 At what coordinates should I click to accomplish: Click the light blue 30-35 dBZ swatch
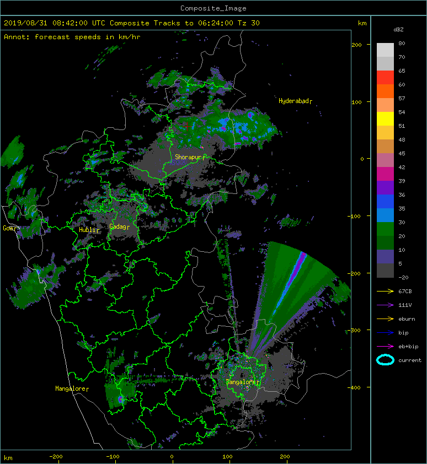tap(385, 215)
